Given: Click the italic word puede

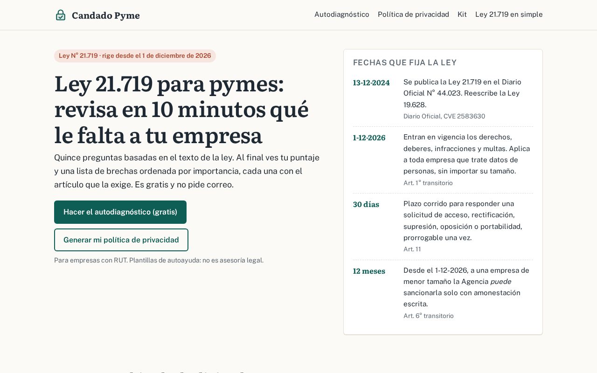Looking at the screenshot, I should coord(501,282).
